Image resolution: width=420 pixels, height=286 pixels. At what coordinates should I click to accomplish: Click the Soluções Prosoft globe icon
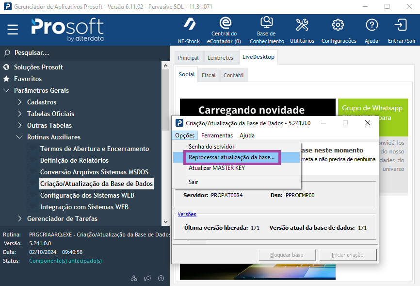click(6, 67)
